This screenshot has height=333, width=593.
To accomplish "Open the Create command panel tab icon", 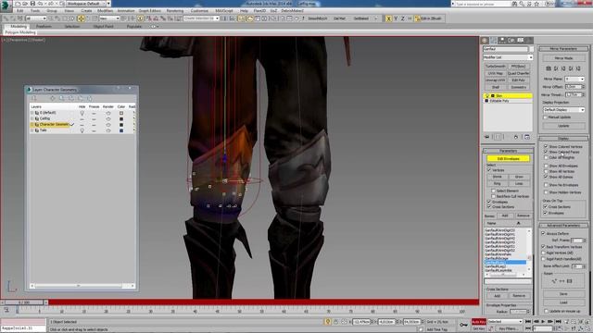I will coord(486,40).
